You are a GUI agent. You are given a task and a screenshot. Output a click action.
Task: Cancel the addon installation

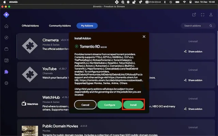coord(85,105)
